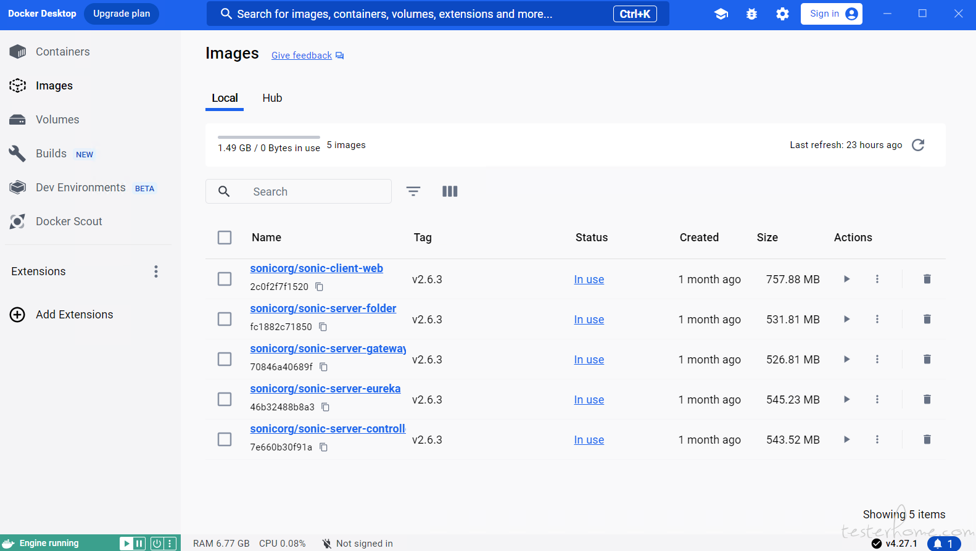
Task: Open the notifications bell in status bar
Action: coord(944,544)
